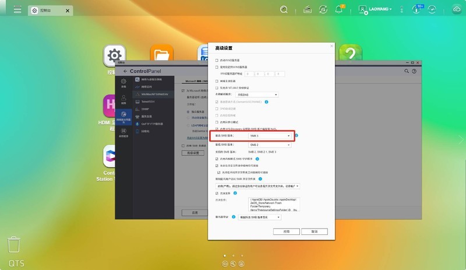Click the veto files text area
The width and height of the screenshot is (466, 270).
click(274, 204)
